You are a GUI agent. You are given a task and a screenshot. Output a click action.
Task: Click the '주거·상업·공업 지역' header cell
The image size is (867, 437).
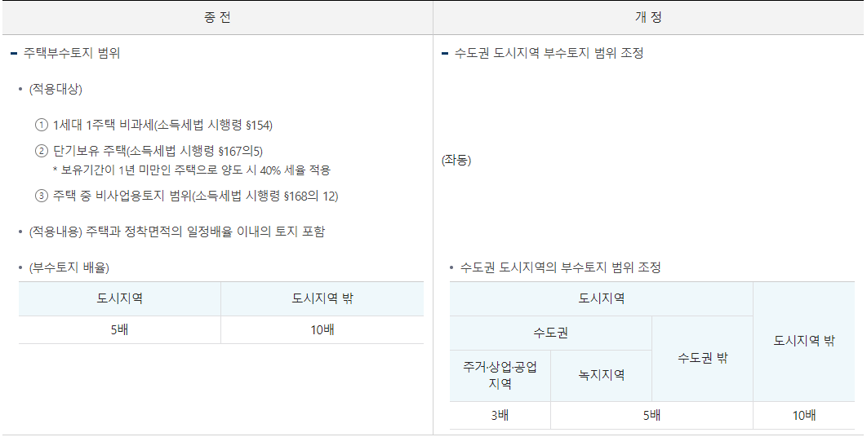[500, 376]
